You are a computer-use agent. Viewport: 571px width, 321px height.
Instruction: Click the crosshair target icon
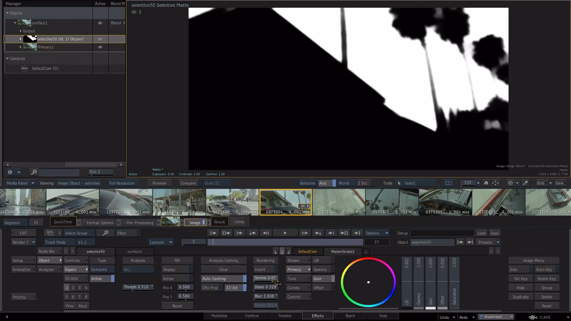pos(510,183)
